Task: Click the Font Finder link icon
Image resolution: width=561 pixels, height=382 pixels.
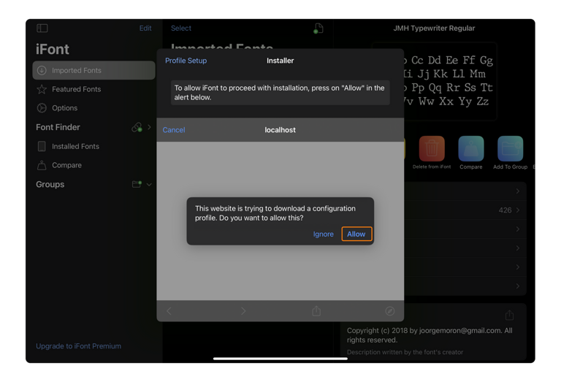Action: click(x=137, y=127)
